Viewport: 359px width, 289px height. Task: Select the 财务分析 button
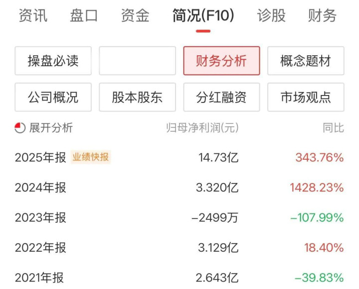[x=221, y=61]
